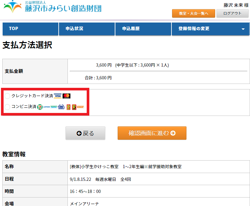Click the foundation logo at top left
250x206 pixels.
(52, 7)
